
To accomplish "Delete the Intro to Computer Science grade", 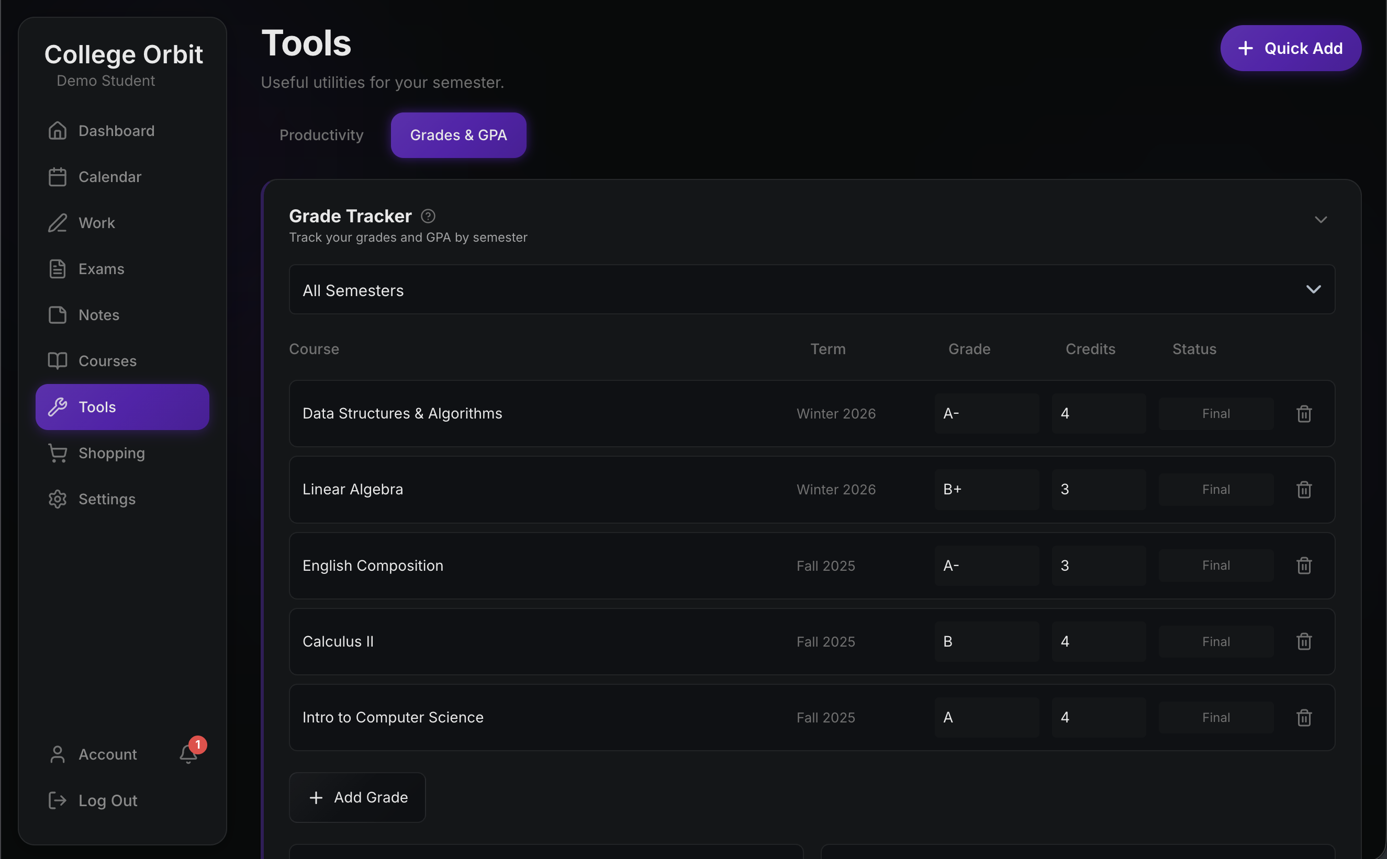I will pyautogui.click(x=1303, y=718).
